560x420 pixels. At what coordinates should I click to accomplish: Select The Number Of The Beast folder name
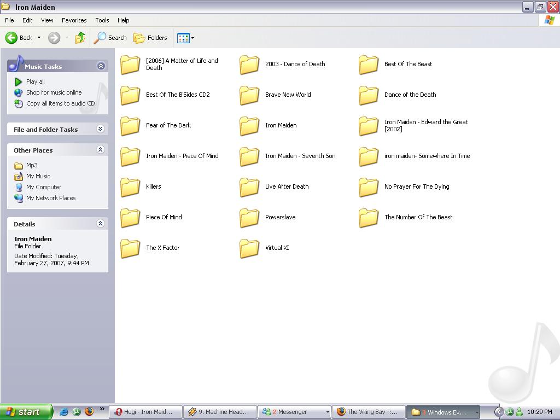coord(418,217)
